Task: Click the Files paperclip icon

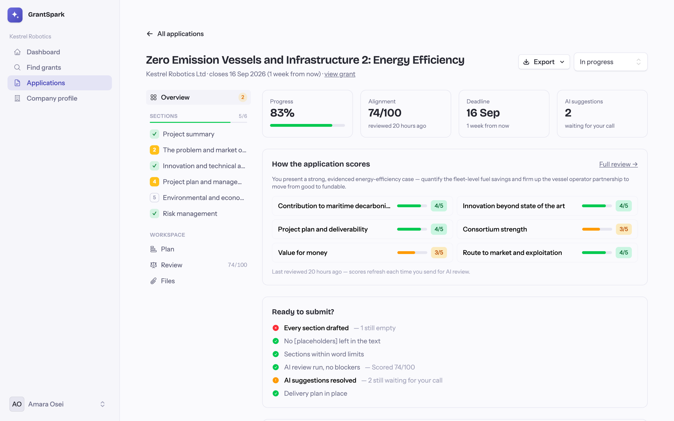Action: [153, 281]
